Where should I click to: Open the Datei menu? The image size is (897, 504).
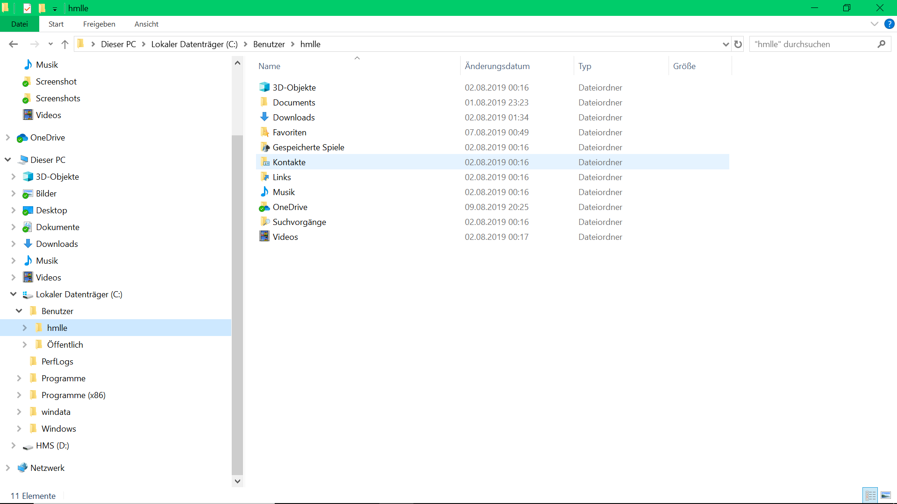(20, 24)
